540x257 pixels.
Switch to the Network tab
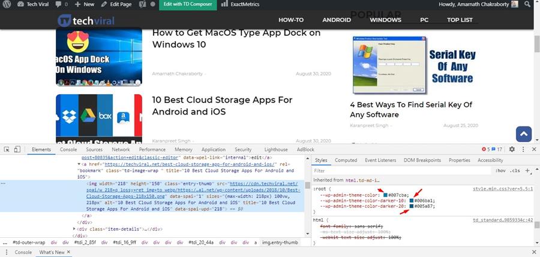121,150
